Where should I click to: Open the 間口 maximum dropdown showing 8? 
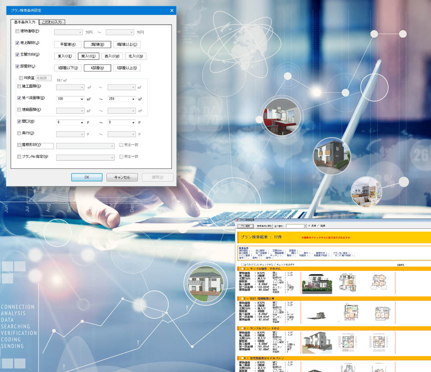tap(121, 122)
